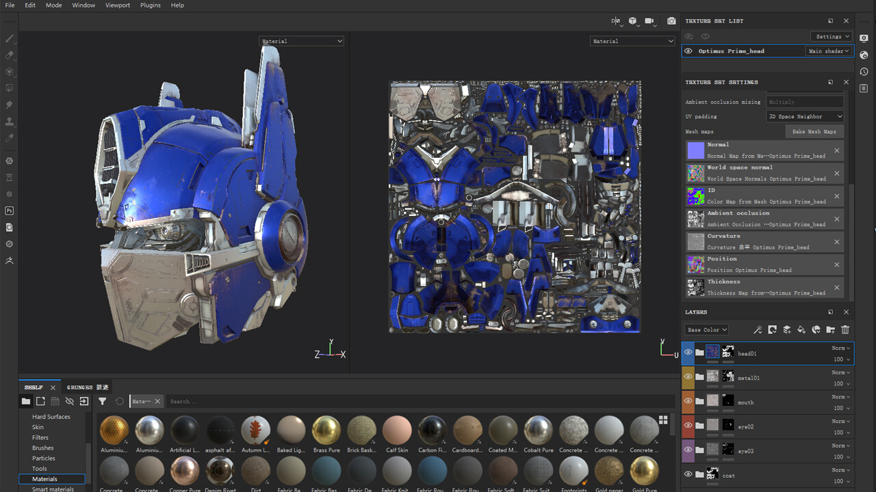The height and width of the screenshot is (492, 876).
Task: Open the Viewport menu
Action: click(118, 5)
